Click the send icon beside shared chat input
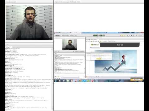Screen dimensions: 149x111 pyautogui.click(x=84, y=77)
